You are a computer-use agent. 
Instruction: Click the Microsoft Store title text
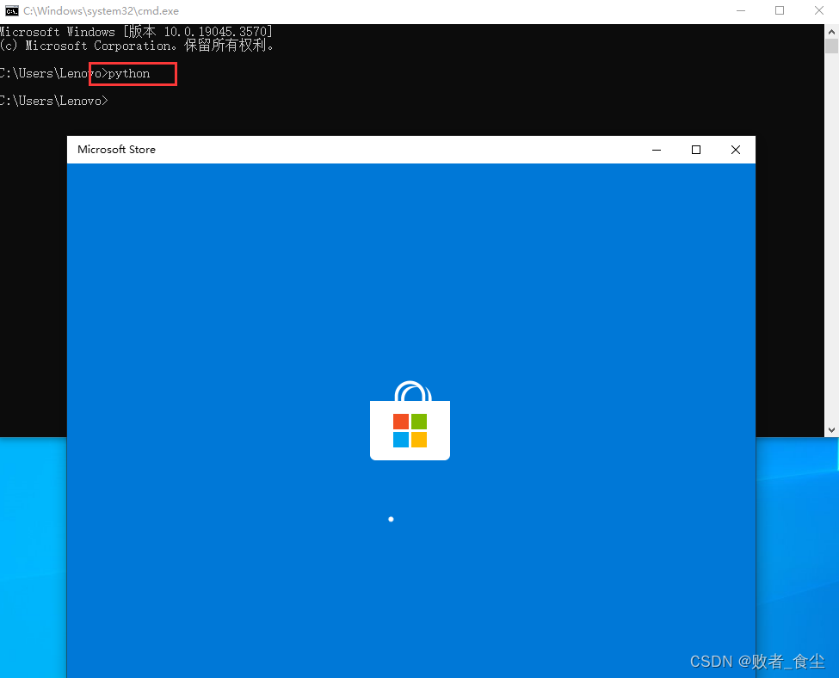[x=117, y=150]
